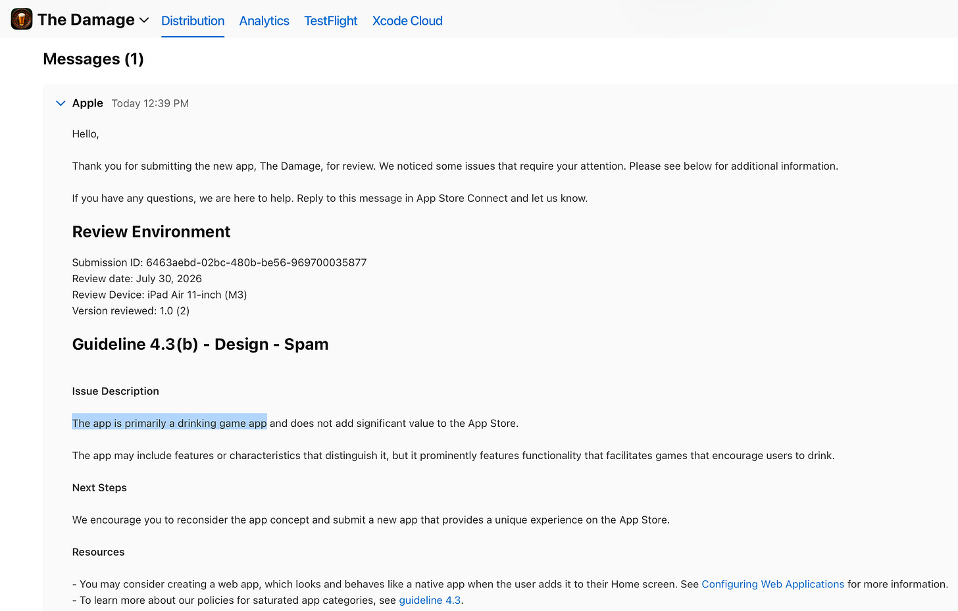This screenshot has height=611, width=958.
Task: Collapse the Apple message with chevron
Action: click(61, 103)
